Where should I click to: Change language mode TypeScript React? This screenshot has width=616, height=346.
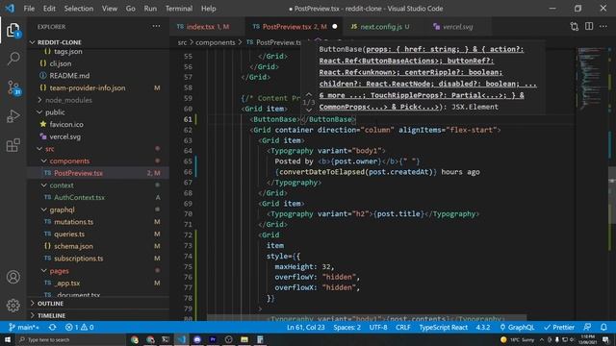[443, 327]
